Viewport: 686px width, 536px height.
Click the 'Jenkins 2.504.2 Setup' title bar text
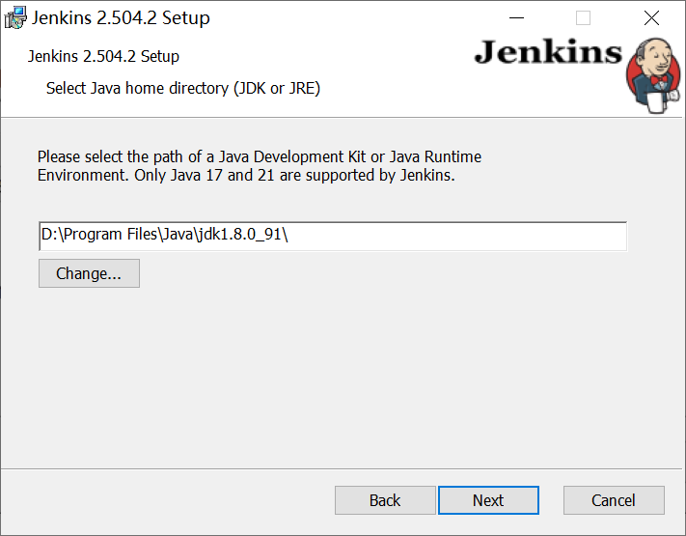[x=121, y=18]
